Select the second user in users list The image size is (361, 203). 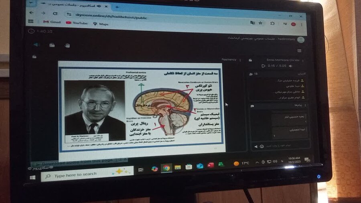click(295, 86)
